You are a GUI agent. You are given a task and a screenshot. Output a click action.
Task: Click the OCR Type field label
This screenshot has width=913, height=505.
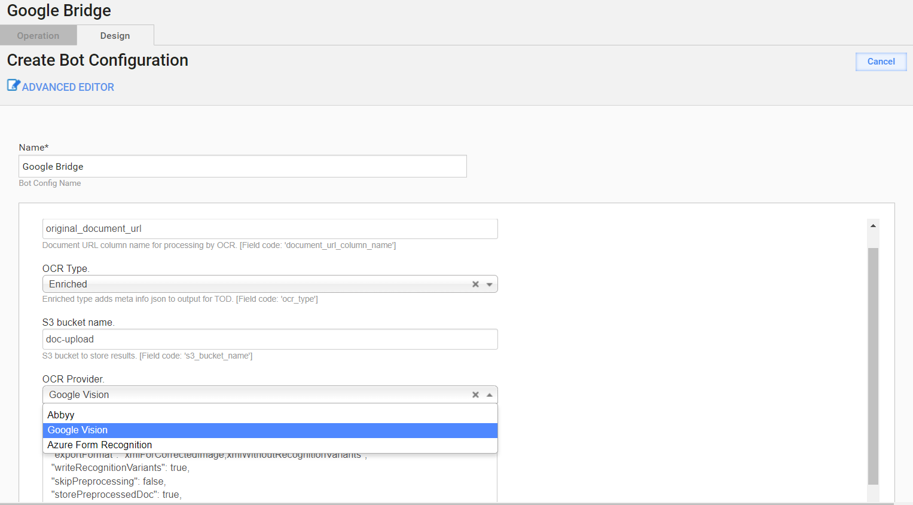[x=66, y=269]
